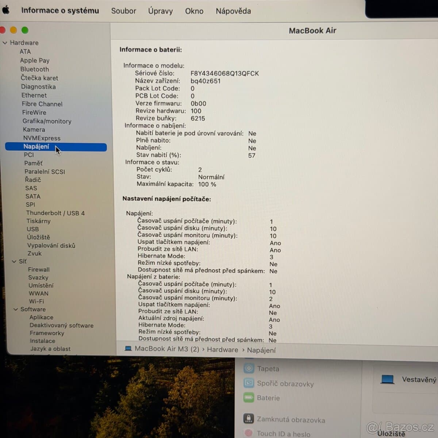Select PCI in the sidebar
438x438 pixels.
[29, 155]
